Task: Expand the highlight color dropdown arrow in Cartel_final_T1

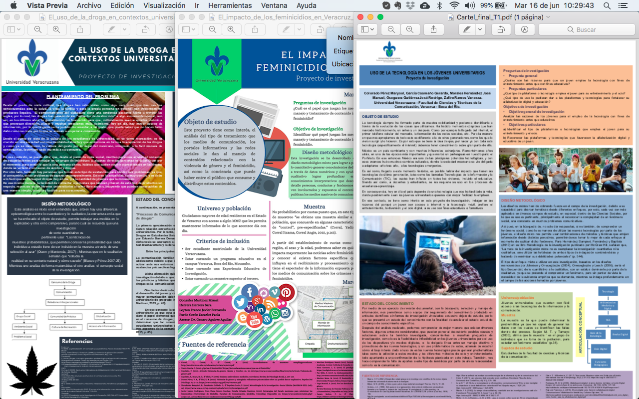Action: pos(479,29)
